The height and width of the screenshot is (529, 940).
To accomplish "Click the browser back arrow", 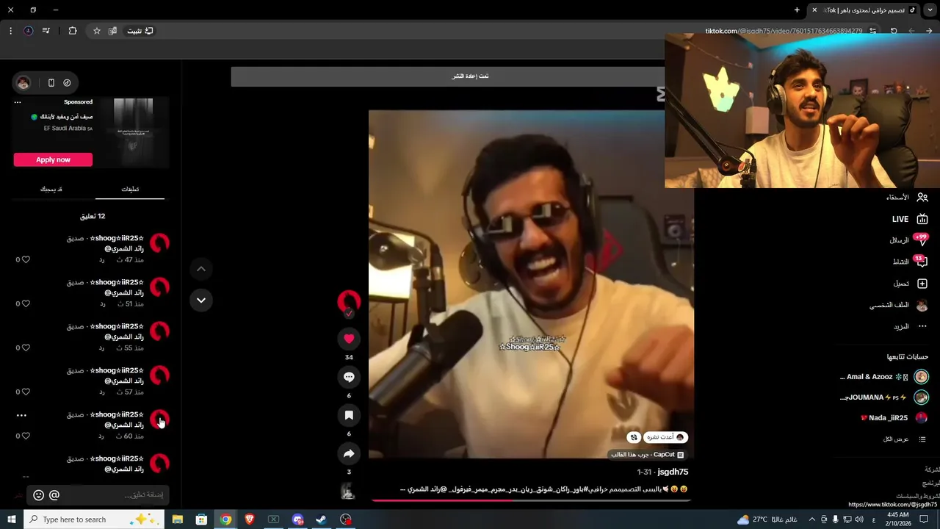I will 929,31.
